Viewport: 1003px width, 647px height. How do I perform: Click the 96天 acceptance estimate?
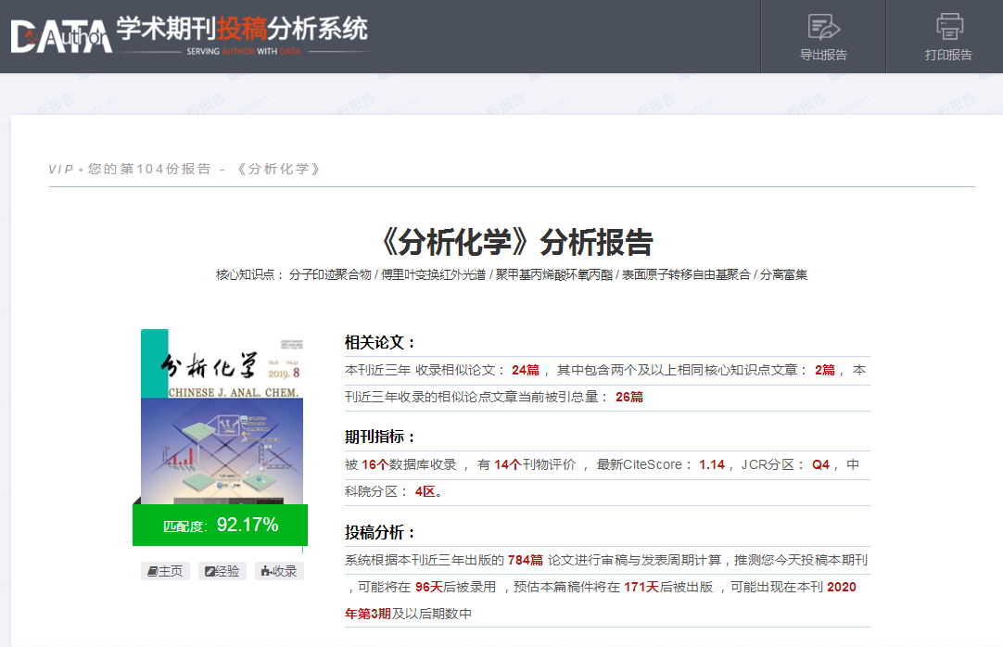coord(428,587)
